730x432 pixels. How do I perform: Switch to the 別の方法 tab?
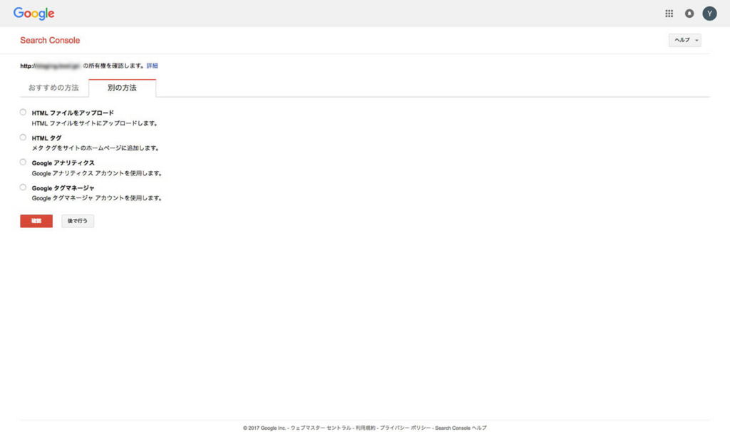122,88
